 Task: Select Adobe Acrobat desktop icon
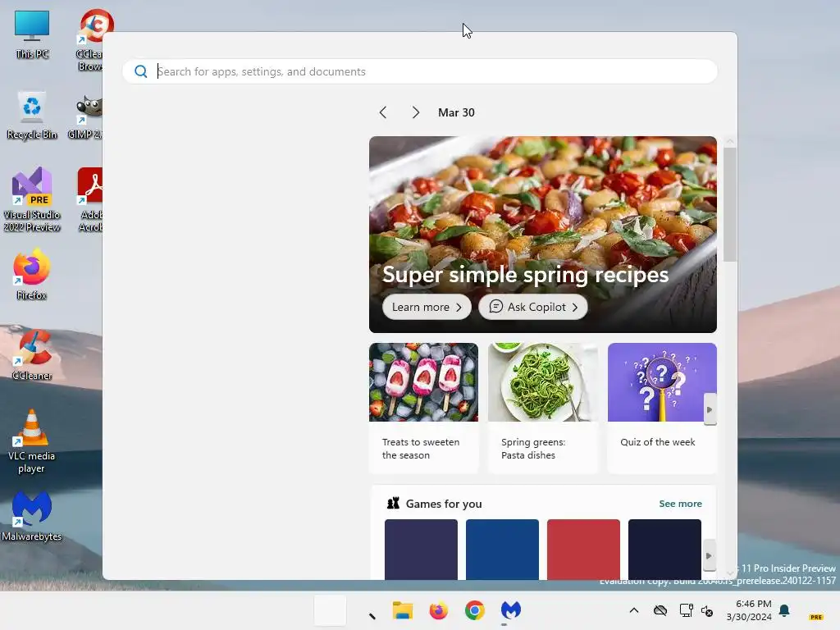(x=90, y=199)
